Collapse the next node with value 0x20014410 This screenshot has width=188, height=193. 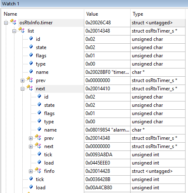coord(22,89)
